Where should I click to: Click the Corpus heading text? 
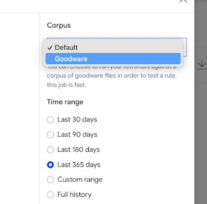(59, 26)
